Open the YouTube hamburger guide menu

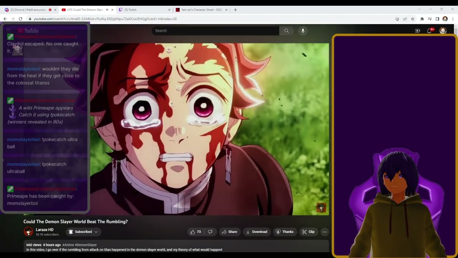(x=9, y=31)
